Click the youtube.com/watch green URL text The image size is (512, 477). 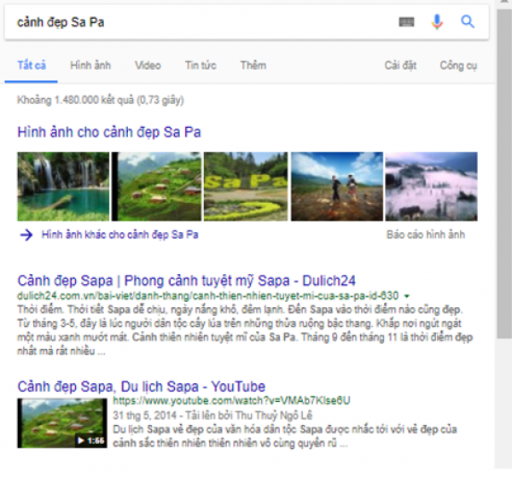(231, 400)
